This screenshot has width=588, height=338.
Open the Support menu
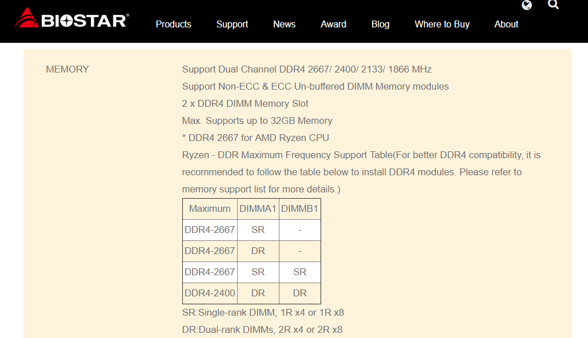point(232,25)
